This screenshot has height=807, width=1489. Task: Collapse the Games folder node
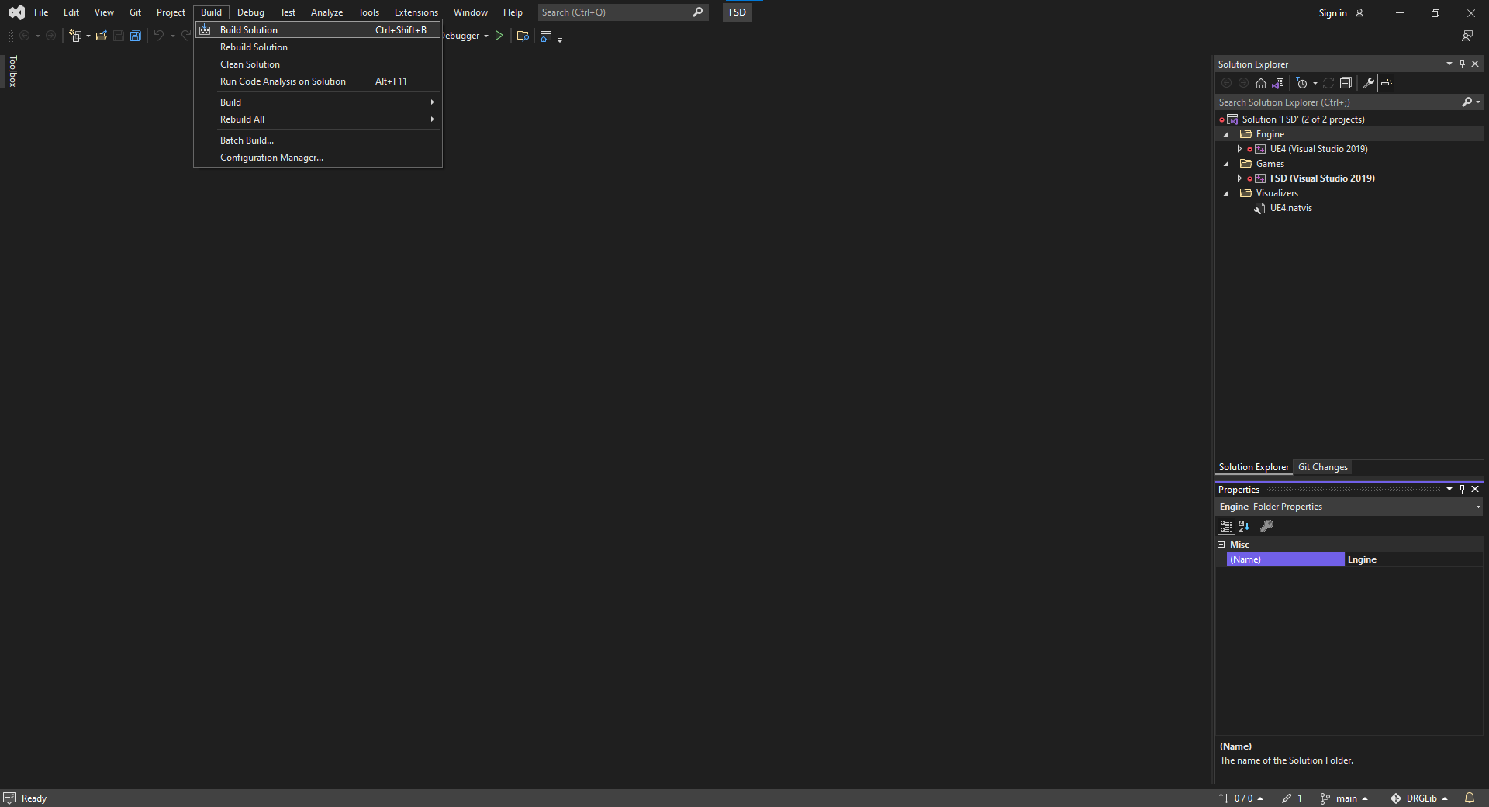[x=1226, y=165]
